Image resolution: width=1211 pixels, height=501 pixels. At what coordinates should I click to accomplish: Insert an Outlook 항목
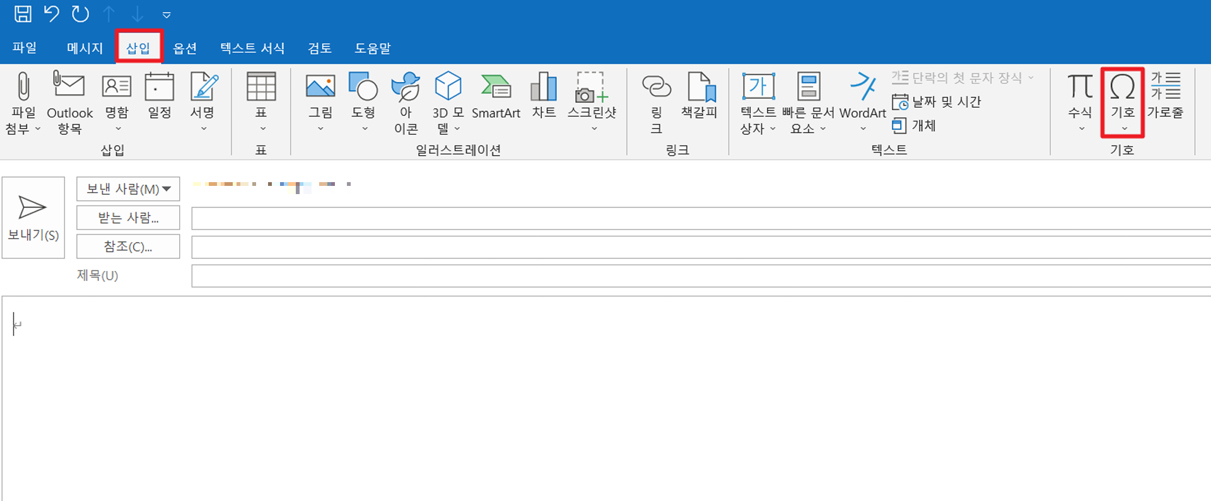click(x=69, y=103)
